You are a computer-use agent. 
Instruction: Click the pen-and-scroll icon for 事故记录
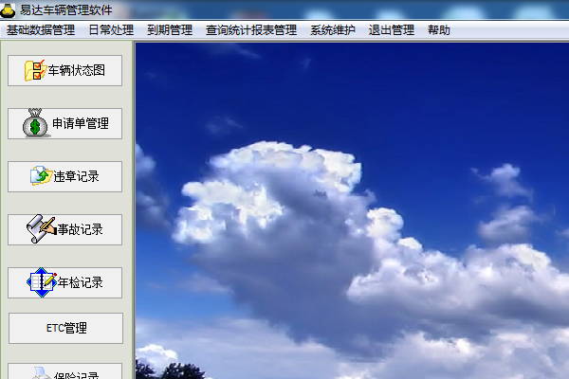coord(39,229)
